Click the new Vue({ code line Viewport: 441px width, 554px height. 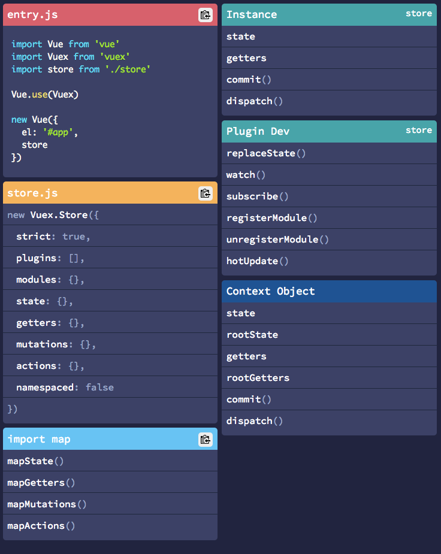35,120
